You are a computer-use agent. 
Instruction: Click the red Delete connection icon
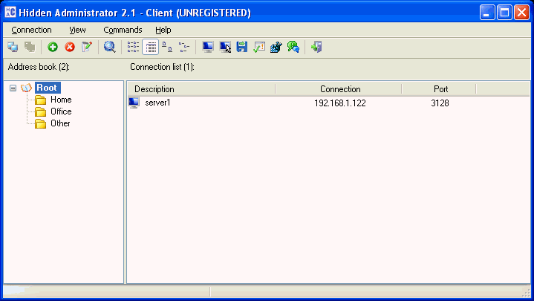pos(70,48)
